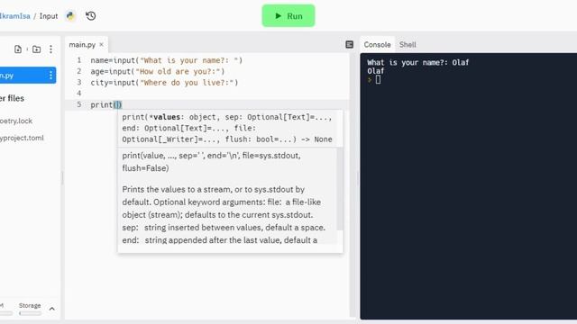Create a new folder with the add-folder icon
Image resolution: width=577 pixels, height=324 pixels.
coord(36,49)
